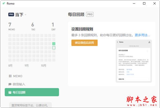Image resolution: width=160 pixels, height=108 pixels.
Task: Click the 1 DAY count
Action: pos(53,26)
